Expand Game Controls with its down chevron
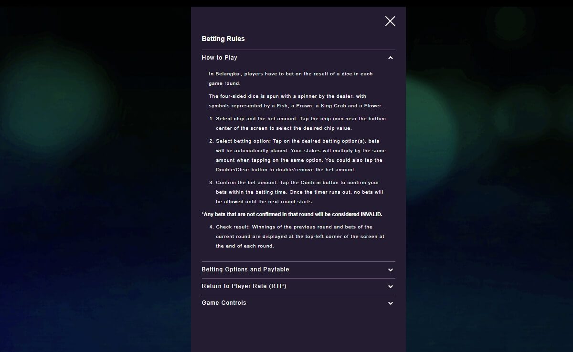 coord(391,303)
